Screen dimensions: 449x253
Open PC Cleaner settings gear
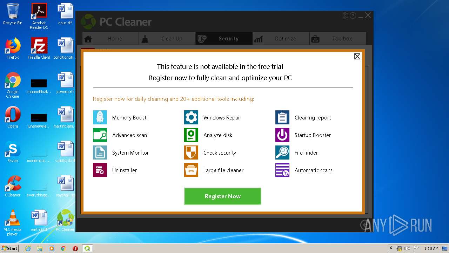pyautogui.click(x=345, y=15)
